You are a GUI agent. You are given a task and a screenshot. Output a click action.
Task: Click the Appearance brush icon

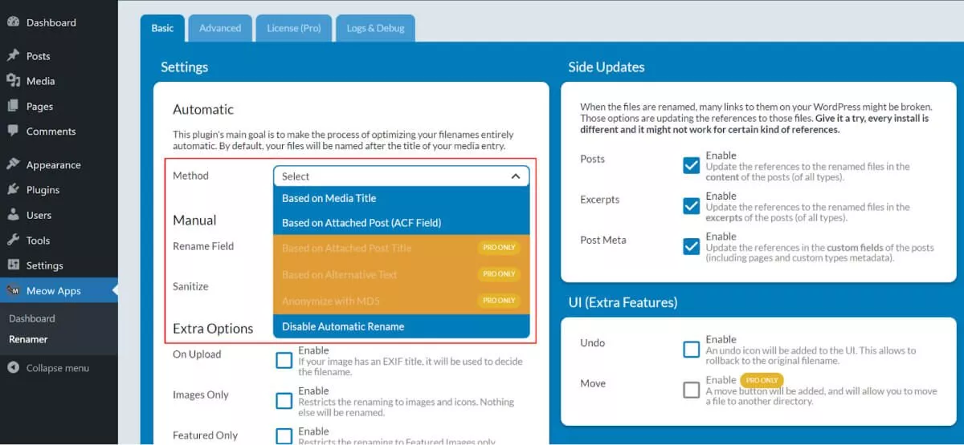click(x=13, y=164)
